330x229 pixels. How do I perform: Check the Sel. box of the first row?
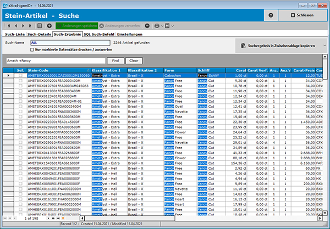click(20, 75)
